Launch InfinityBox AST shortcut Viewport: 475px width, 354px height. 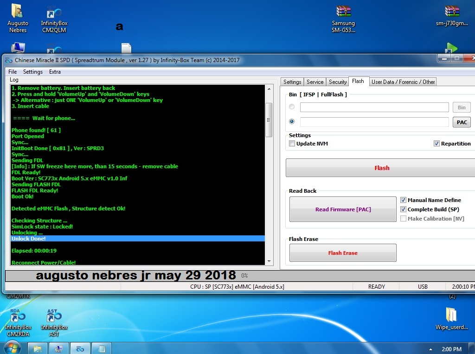(54, 322)
